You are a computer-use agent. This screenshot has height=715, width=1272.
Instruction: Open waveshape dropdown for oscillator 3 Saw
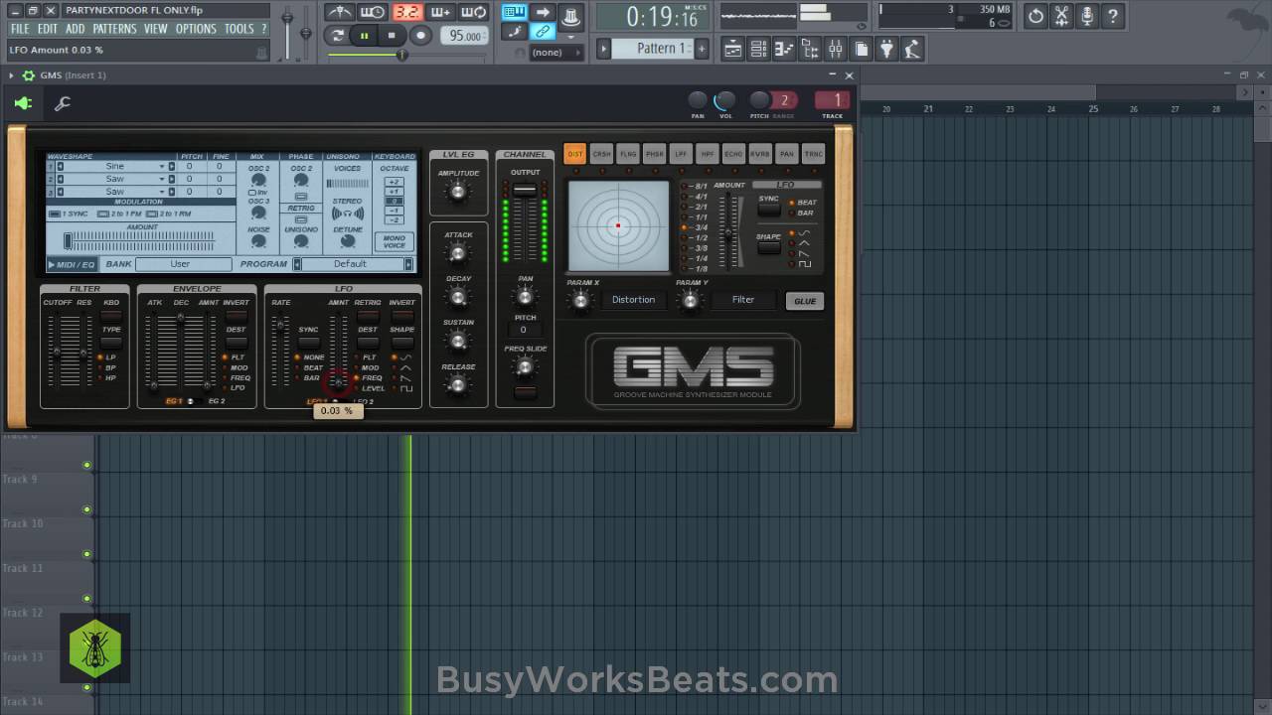click(163, 192)
